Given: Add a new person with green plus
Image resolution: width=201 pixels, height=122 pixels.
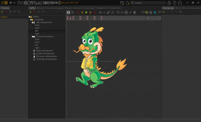Looking at the screenshot, I should click(x=2, y=12).
